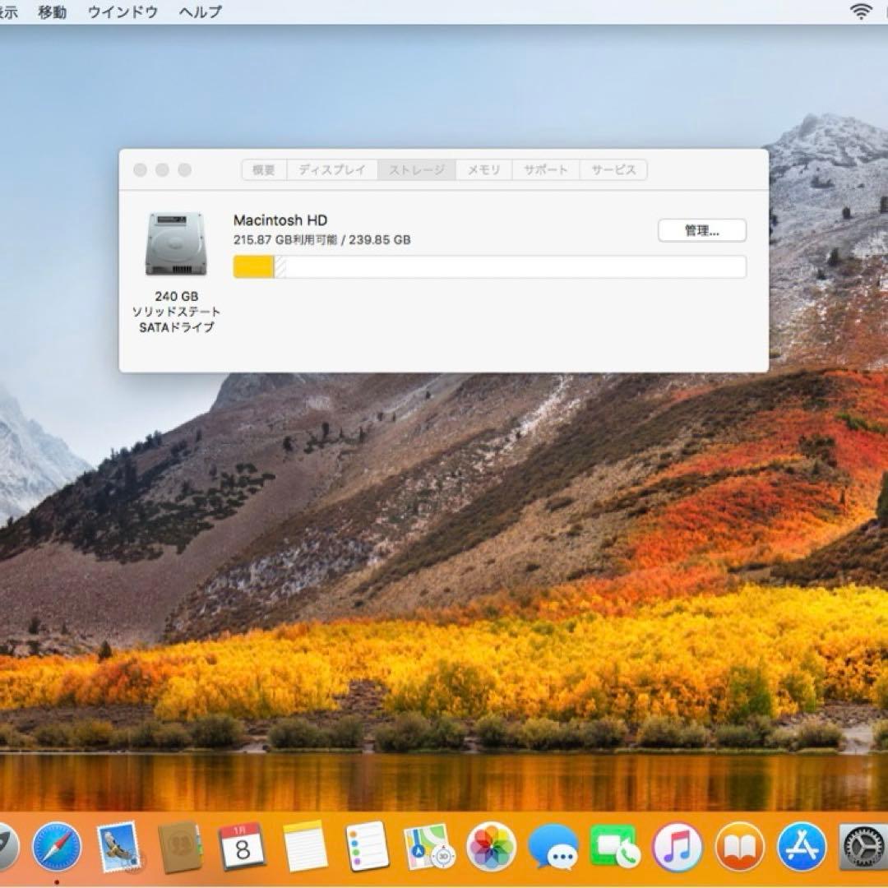Viewport: 888px width, 888px height.
Task: Open System Preferences from the Dock
Action: click(x=859, y=847)
